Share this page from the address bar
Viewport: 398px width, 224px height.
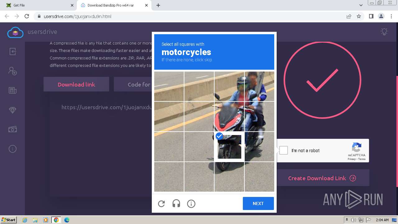pyautogui.click(x=349, y=16)
